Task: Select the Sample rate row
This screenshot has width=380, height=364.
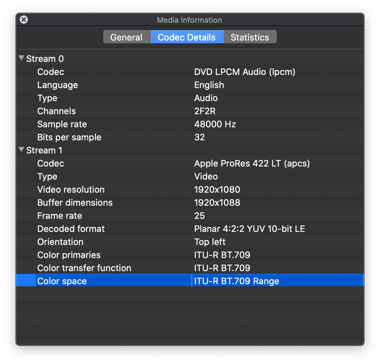Action: [x=62, y=124]
